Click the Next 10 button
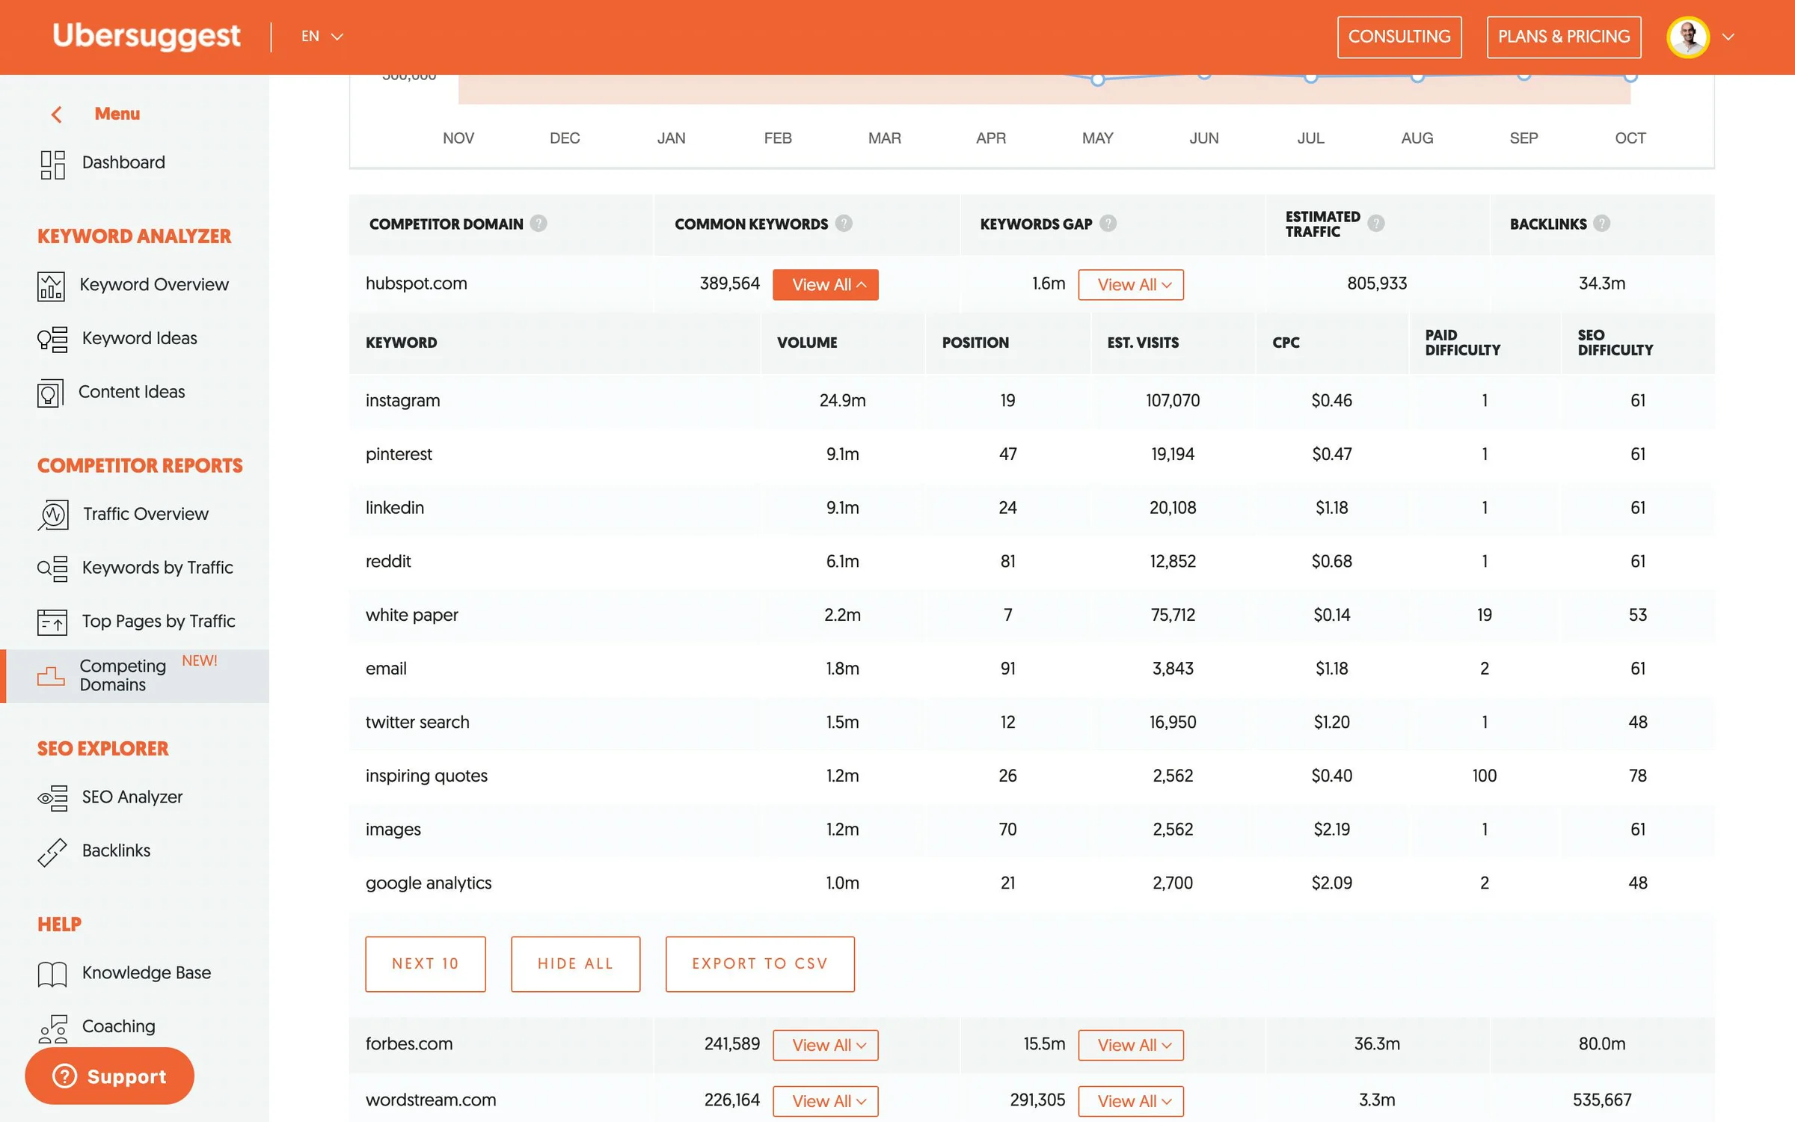The width and height of the screenshot is (1795, 1122). pos(426,964)
